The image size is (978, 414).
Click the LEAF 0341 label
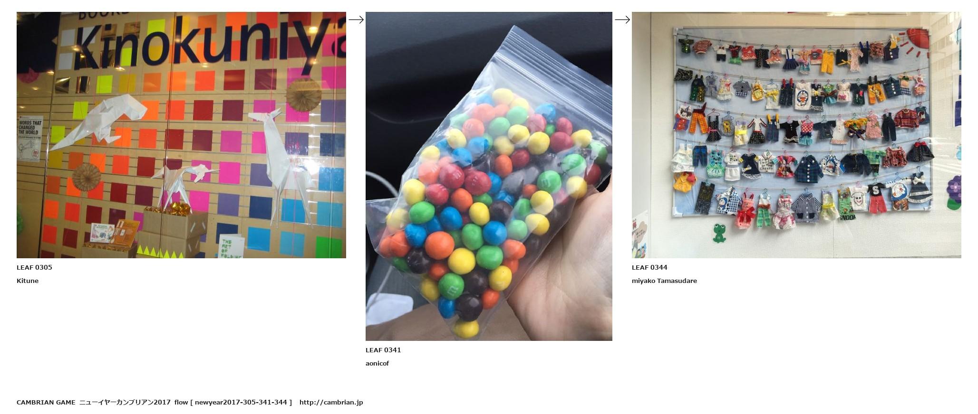tap(383, 350)
